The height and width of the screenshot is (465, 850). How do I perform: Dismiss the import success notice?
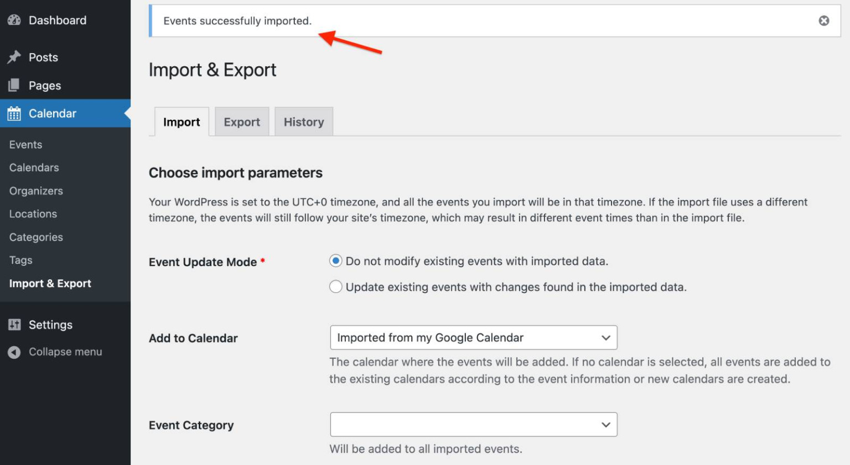[x=824, y=20]
